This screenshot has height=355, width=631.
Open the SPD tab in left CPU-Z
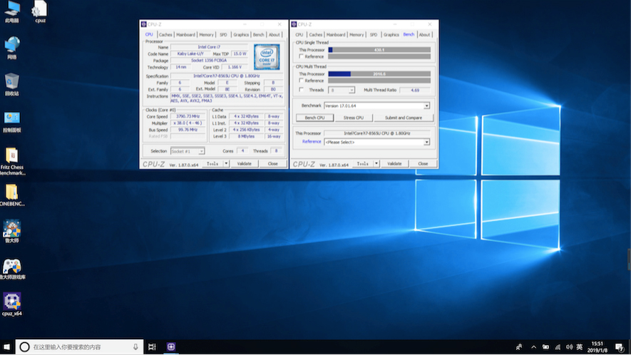223,35
